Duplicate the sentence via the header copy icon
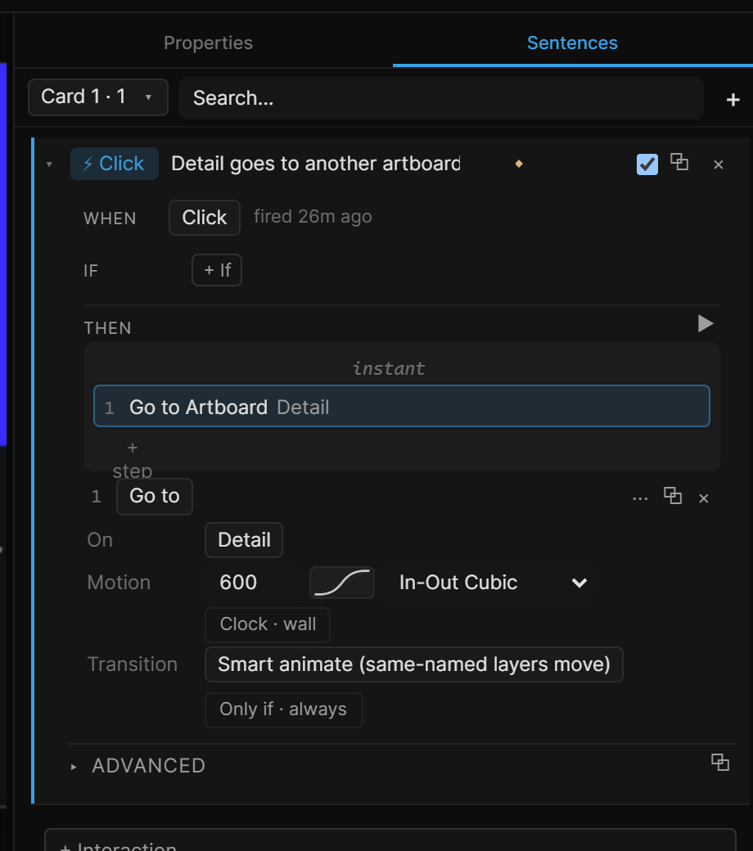 point(679,162)
